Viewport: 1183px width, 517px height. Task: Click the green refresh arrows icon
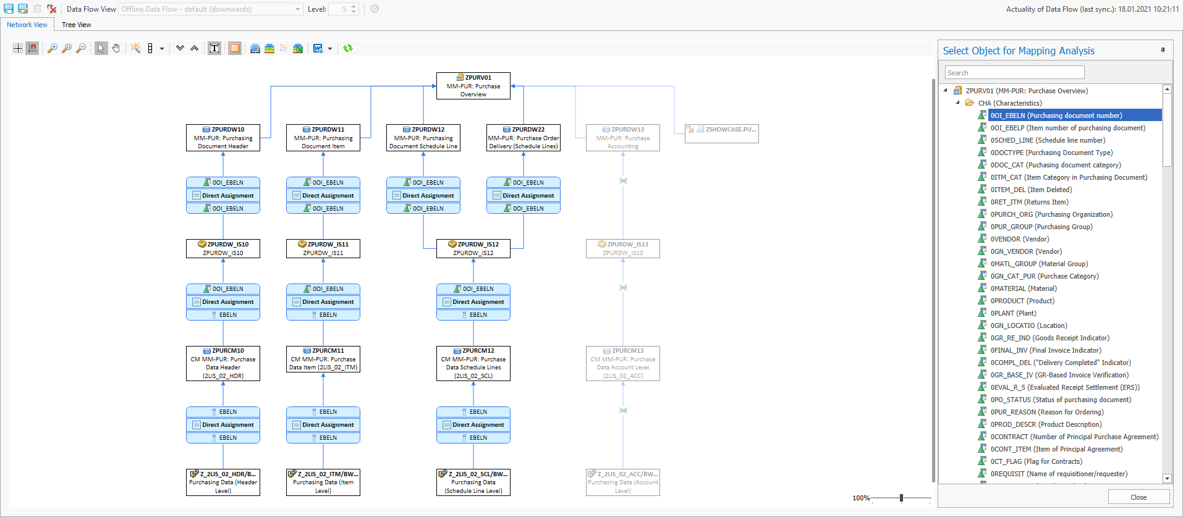coord(348,48)
